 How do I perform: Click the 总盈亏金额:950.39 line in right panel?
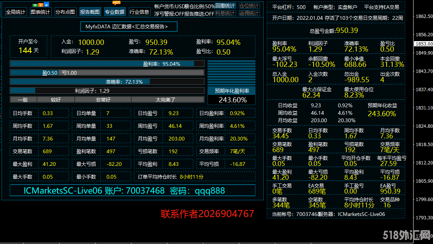(334, 30)
